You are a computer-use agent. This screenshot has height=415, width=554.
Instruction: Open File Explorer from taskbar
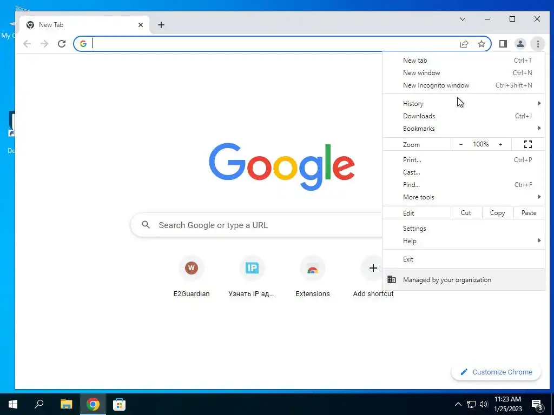(x=66, y=404)
